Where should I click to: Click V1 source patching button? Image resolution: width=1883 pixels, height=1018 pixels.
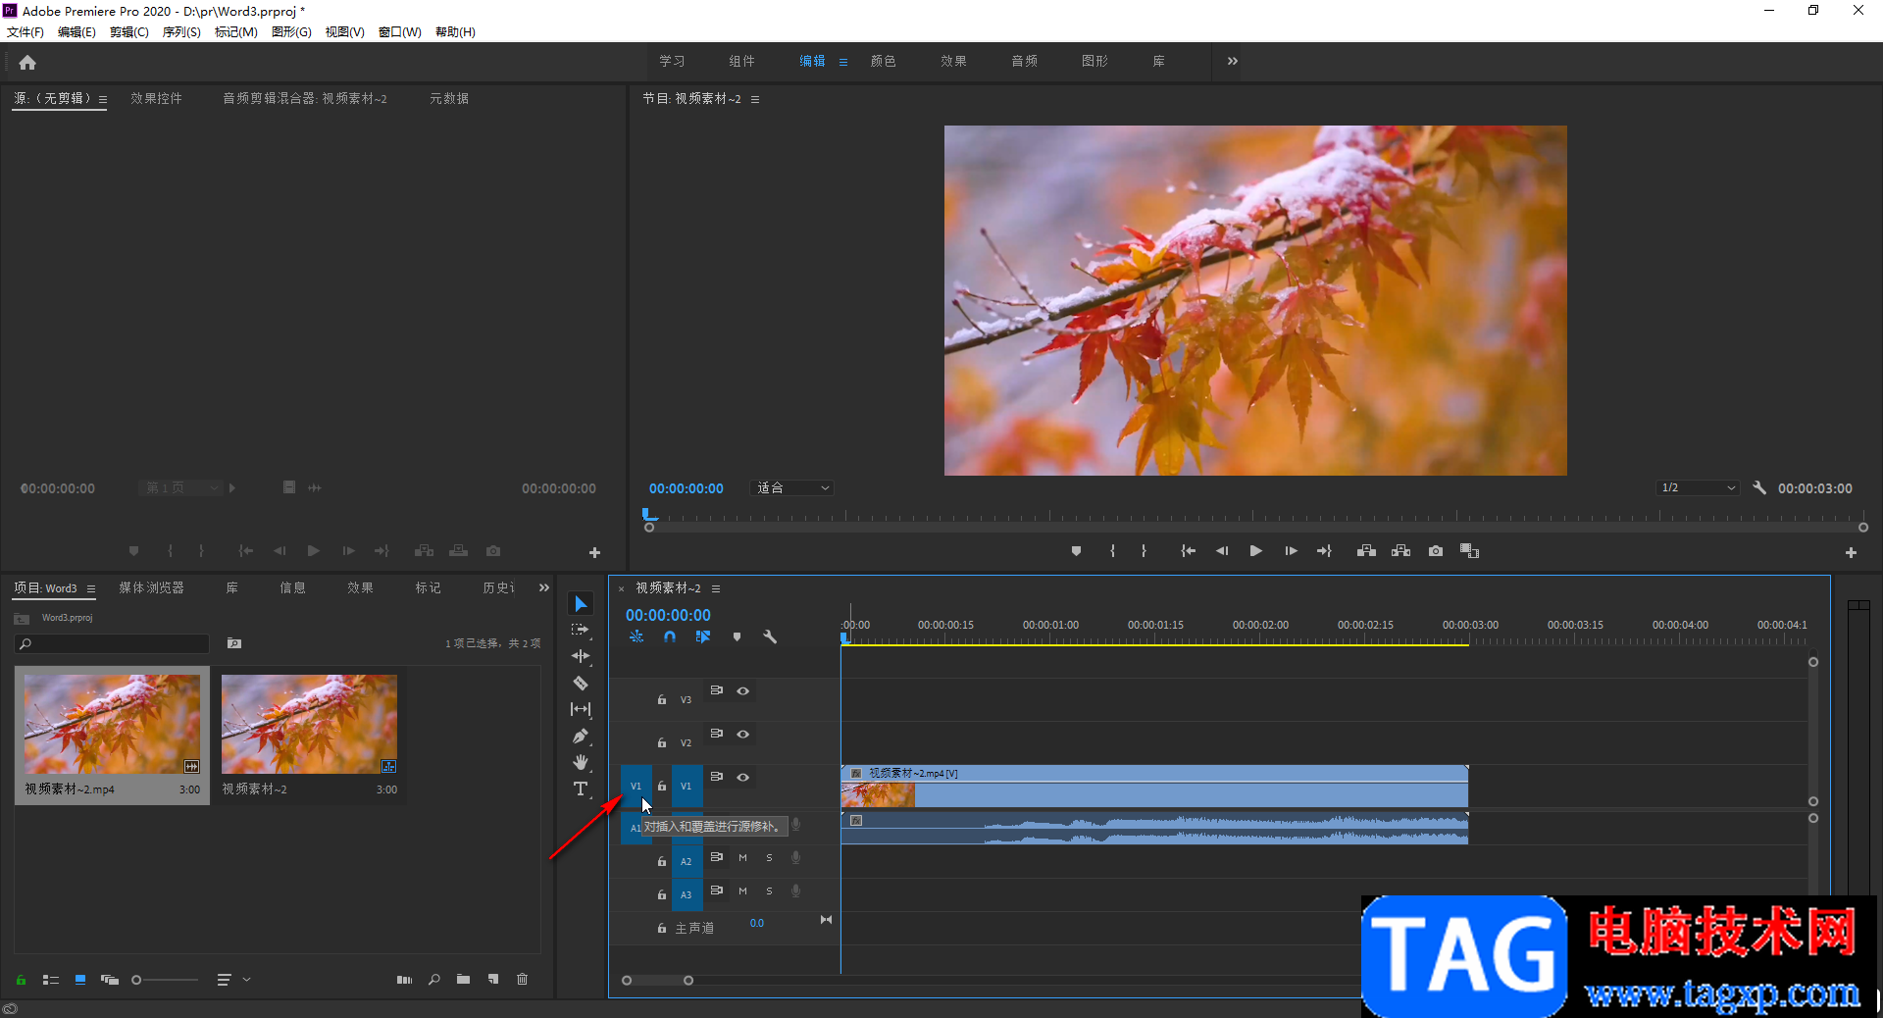[636, 786]
